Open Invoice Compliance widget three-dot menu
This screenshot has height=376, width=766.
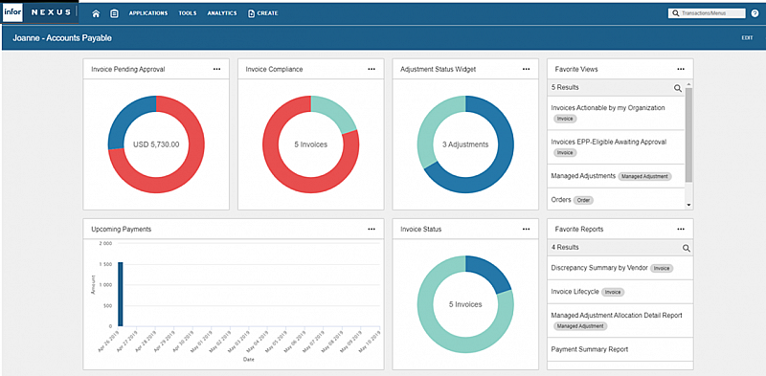372,69
